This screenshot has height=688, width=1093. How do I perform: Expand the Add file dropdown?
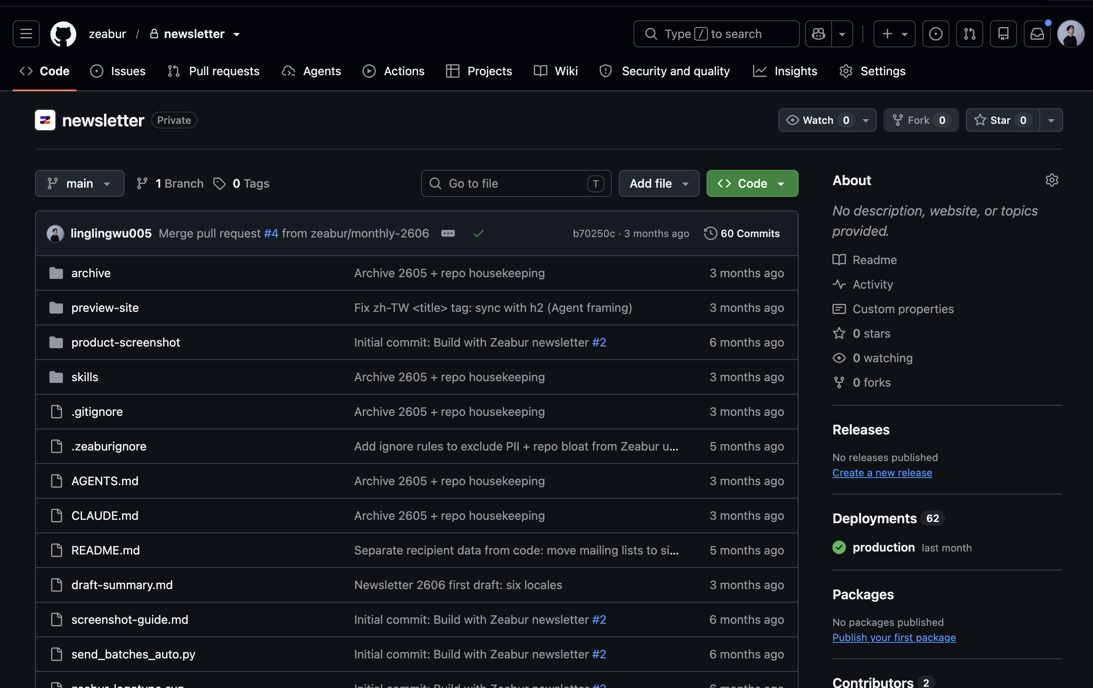coord(658,183)
